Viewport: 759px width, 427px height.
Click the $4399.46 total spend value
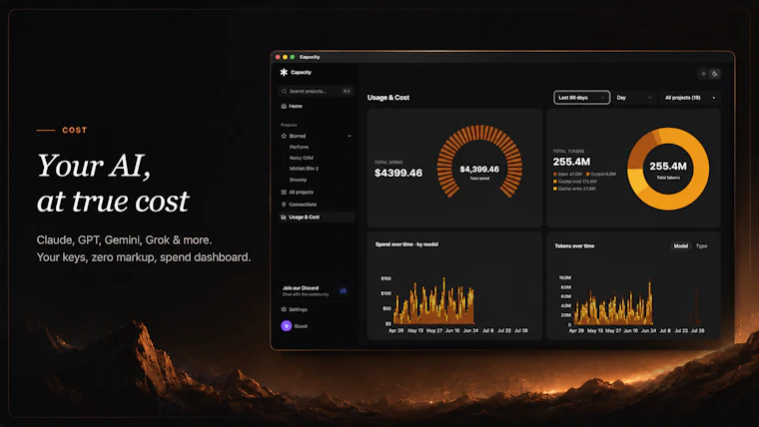(x=398, y=173)
